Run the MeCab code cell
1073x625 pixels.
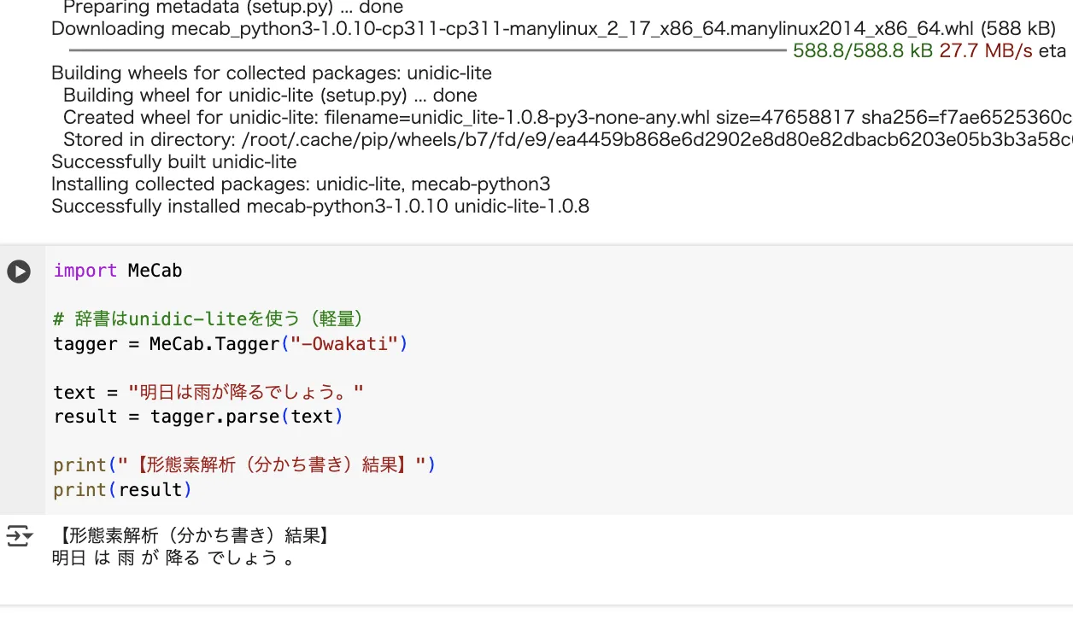pos(19,272)
